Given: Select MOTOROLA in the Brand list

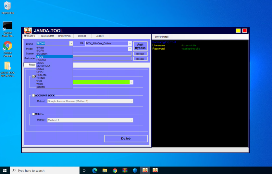Looking at the screenshot, I should 54,66.
